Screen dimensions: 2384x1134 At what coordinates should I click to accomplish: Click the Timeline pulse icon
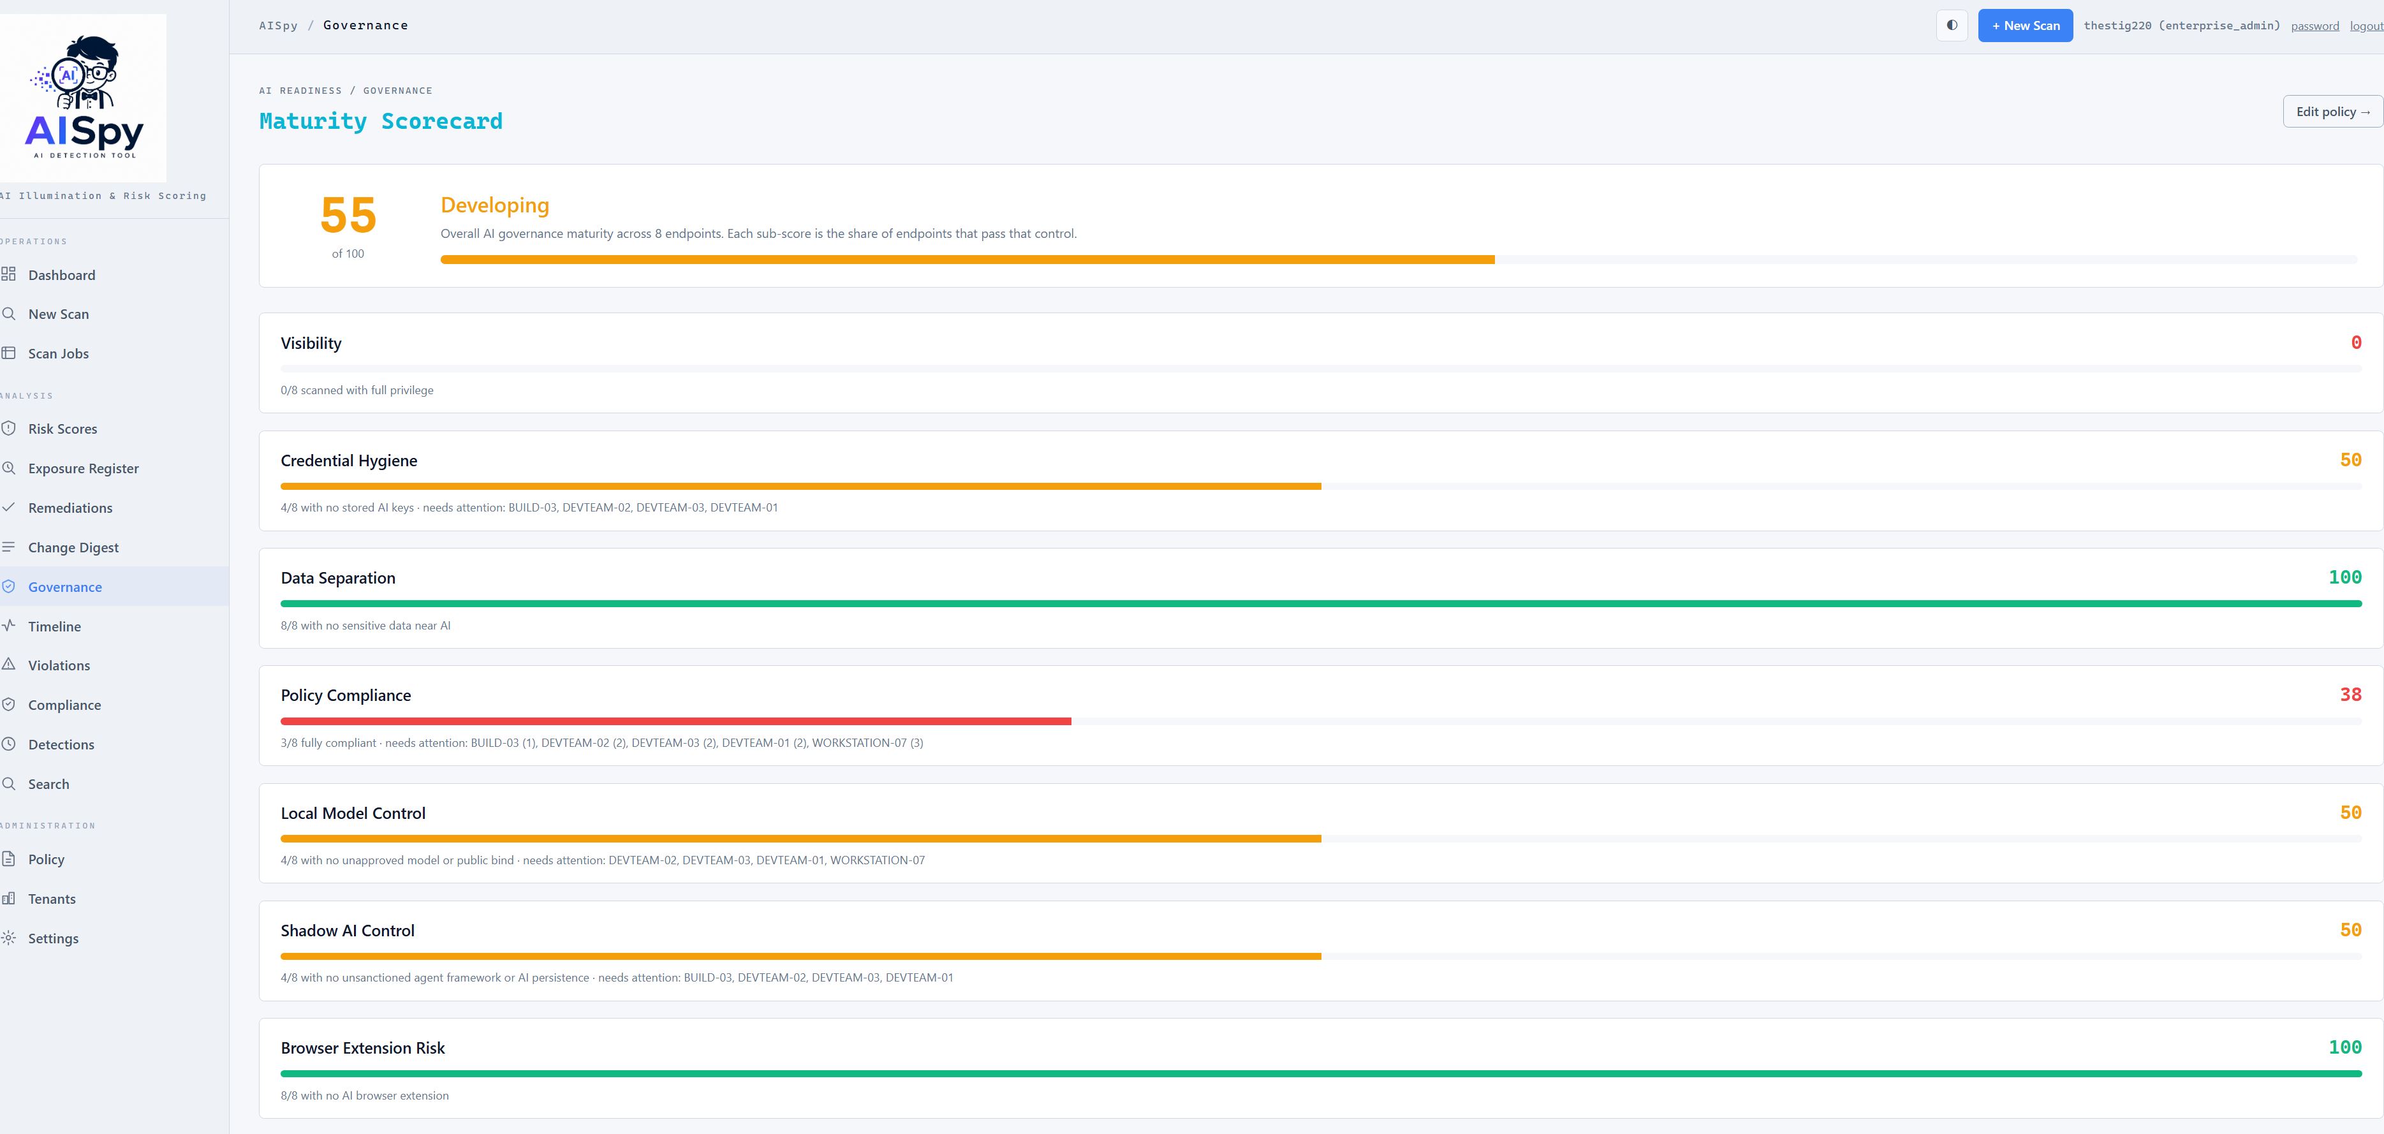(8, 626)
